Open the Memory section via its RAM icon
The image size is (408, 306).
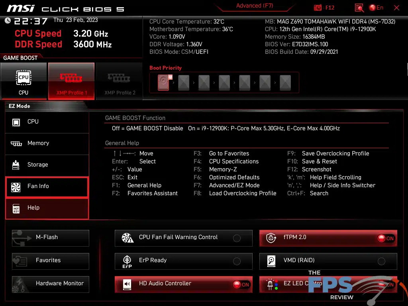pyautogui.click(x=16, y=143)
